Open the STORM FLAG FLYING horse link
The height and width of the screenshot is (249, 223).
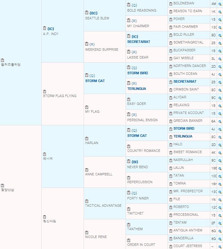(60, 96)
